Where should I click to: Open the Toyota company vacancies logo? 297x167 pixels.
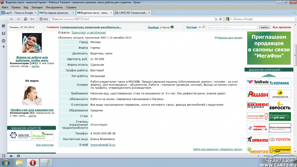[280, 140]
